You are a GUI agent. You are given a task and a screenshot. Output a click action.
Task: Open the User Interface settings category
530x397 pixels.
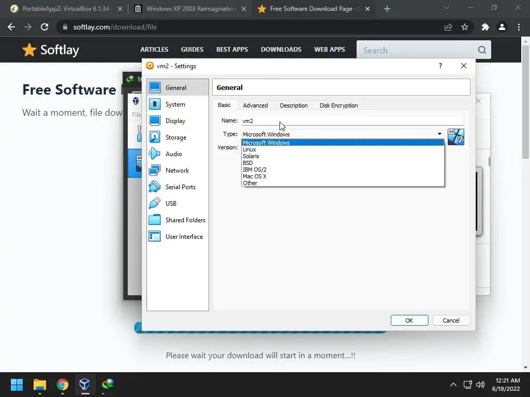178,237
